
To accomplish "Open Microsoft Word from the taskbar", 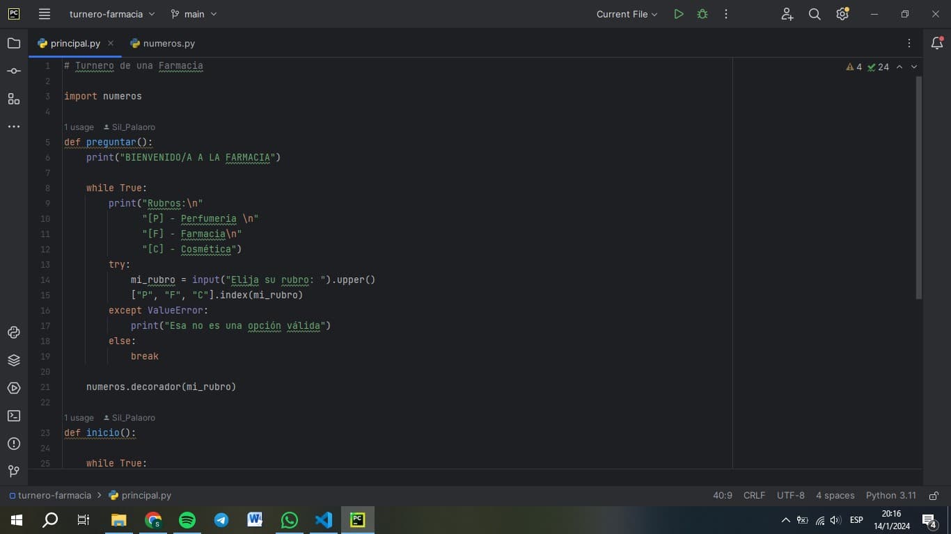I will 256,520.
